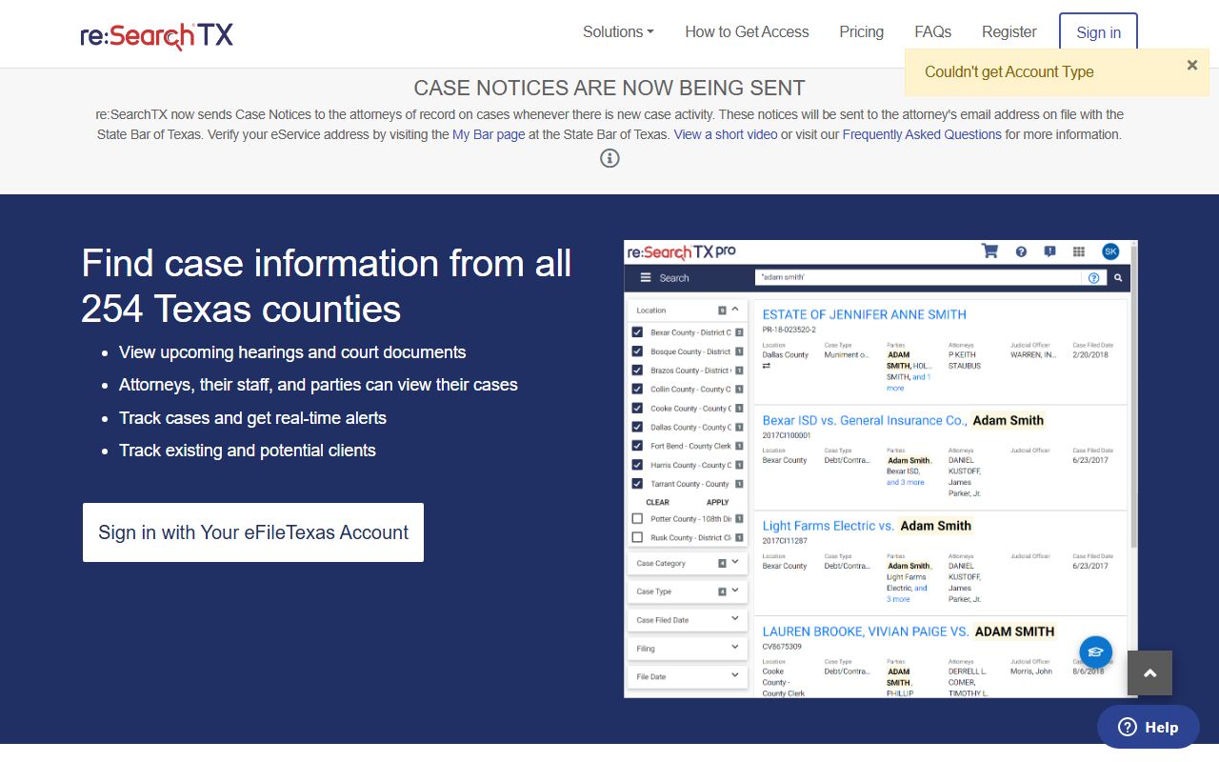
Task: Click the feedback speech bubble icon in preview
Action: [1049, 251]
